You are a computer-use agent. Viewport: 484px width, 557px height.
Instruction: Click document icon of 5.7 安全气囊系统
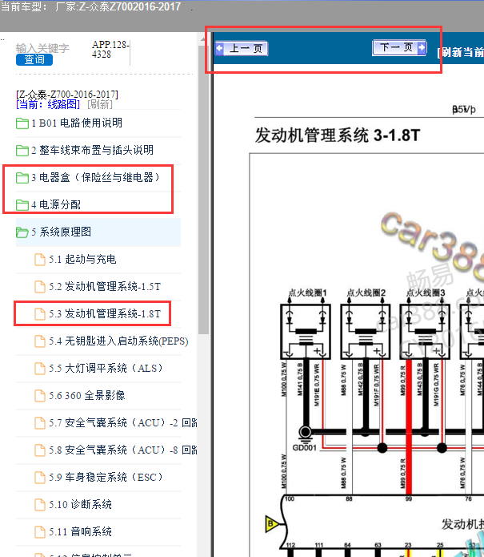point(40,423)
